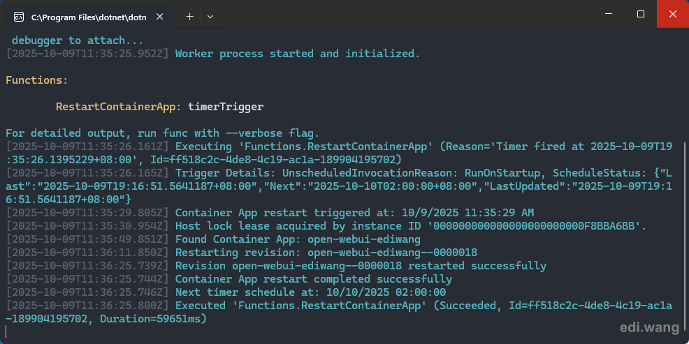Click the empty title bar area
This screenshot has height=344, width=689.
click(405, 14)
